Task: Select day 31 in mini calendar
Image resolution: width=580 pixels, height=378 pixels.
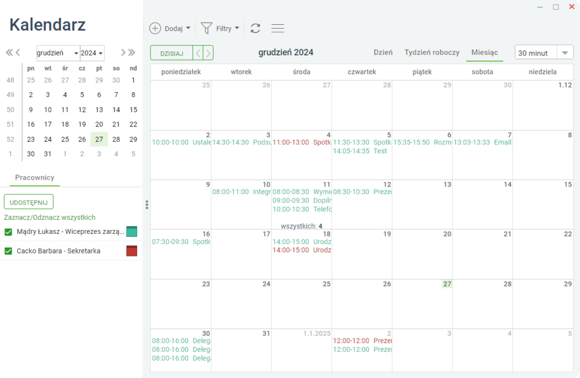Action: (48, 154)
